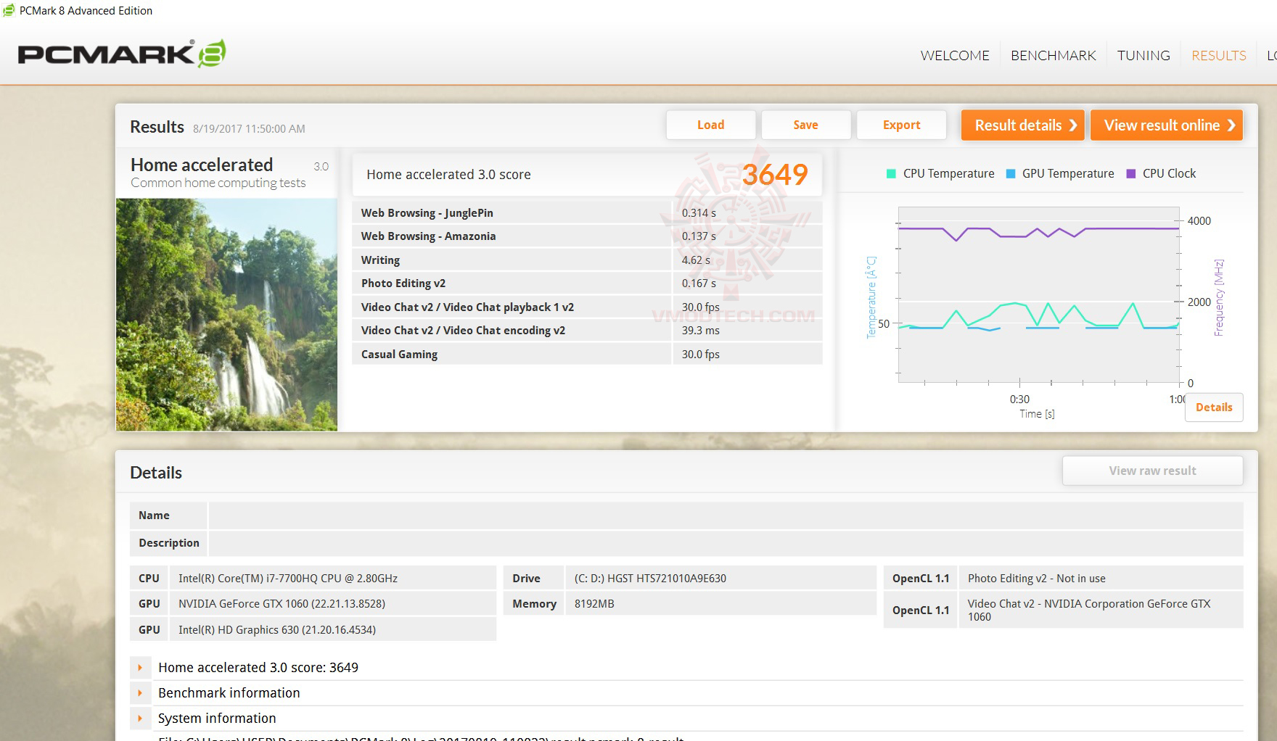Click the GPU Temperature legend swatch
The height and width of the screenshot is (741, 1277).
[x=1011, y=173]
